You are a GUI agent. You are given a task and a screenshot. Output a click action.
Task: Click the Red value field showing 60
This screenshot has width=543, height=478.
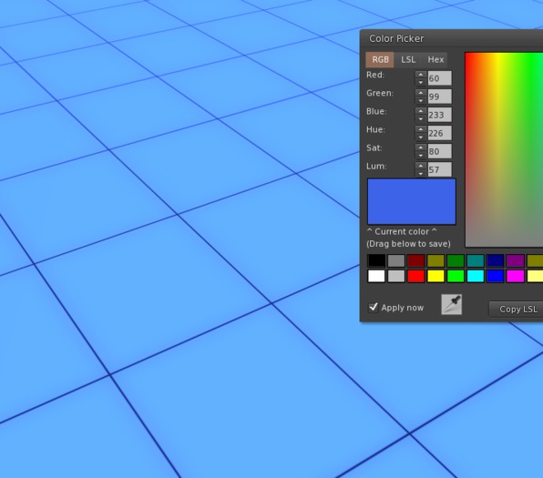point(440,78)
